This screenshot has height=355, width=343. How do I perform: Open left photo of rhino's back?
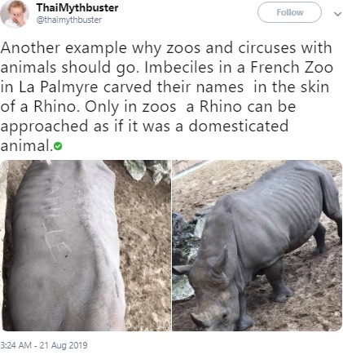click(x=86, y=246)
